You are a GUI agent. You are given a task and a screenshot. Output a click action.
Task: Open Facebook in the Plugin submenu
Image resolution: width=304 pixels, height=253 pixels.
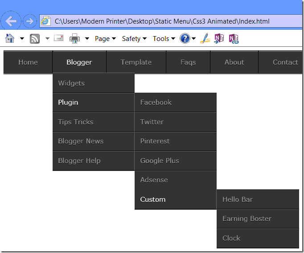tap(176, 102)
